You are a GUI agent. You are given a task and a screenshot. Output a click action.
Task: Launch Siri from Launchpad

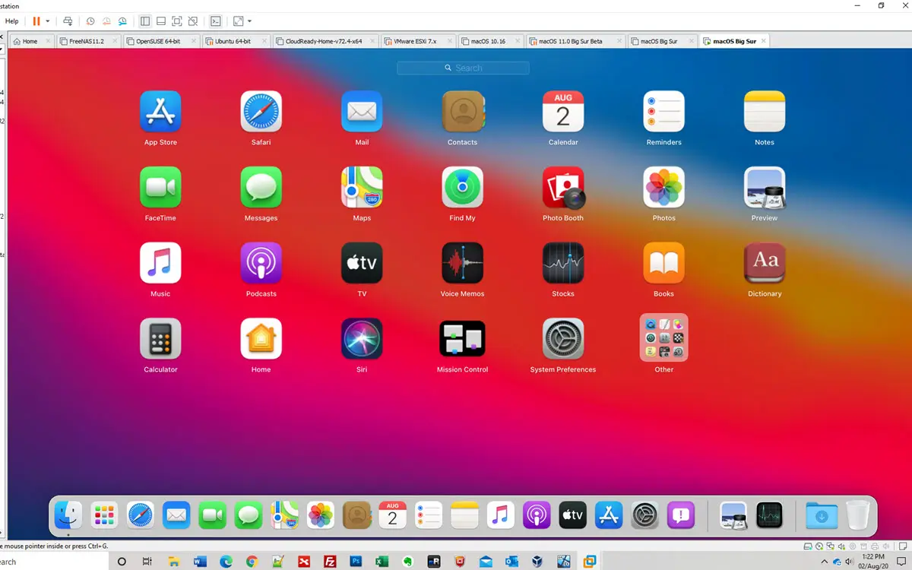click(362, 339)
